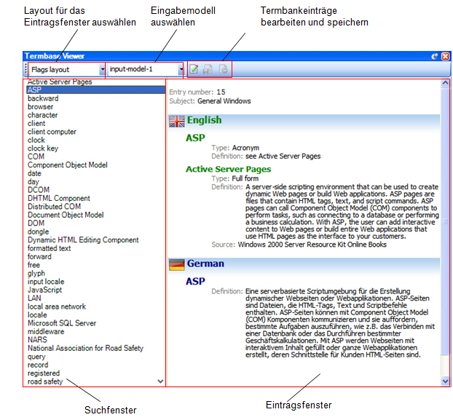Select 'registered' in the term list
This screenshot has width=453, height=420.
click(x=44, y=373)
